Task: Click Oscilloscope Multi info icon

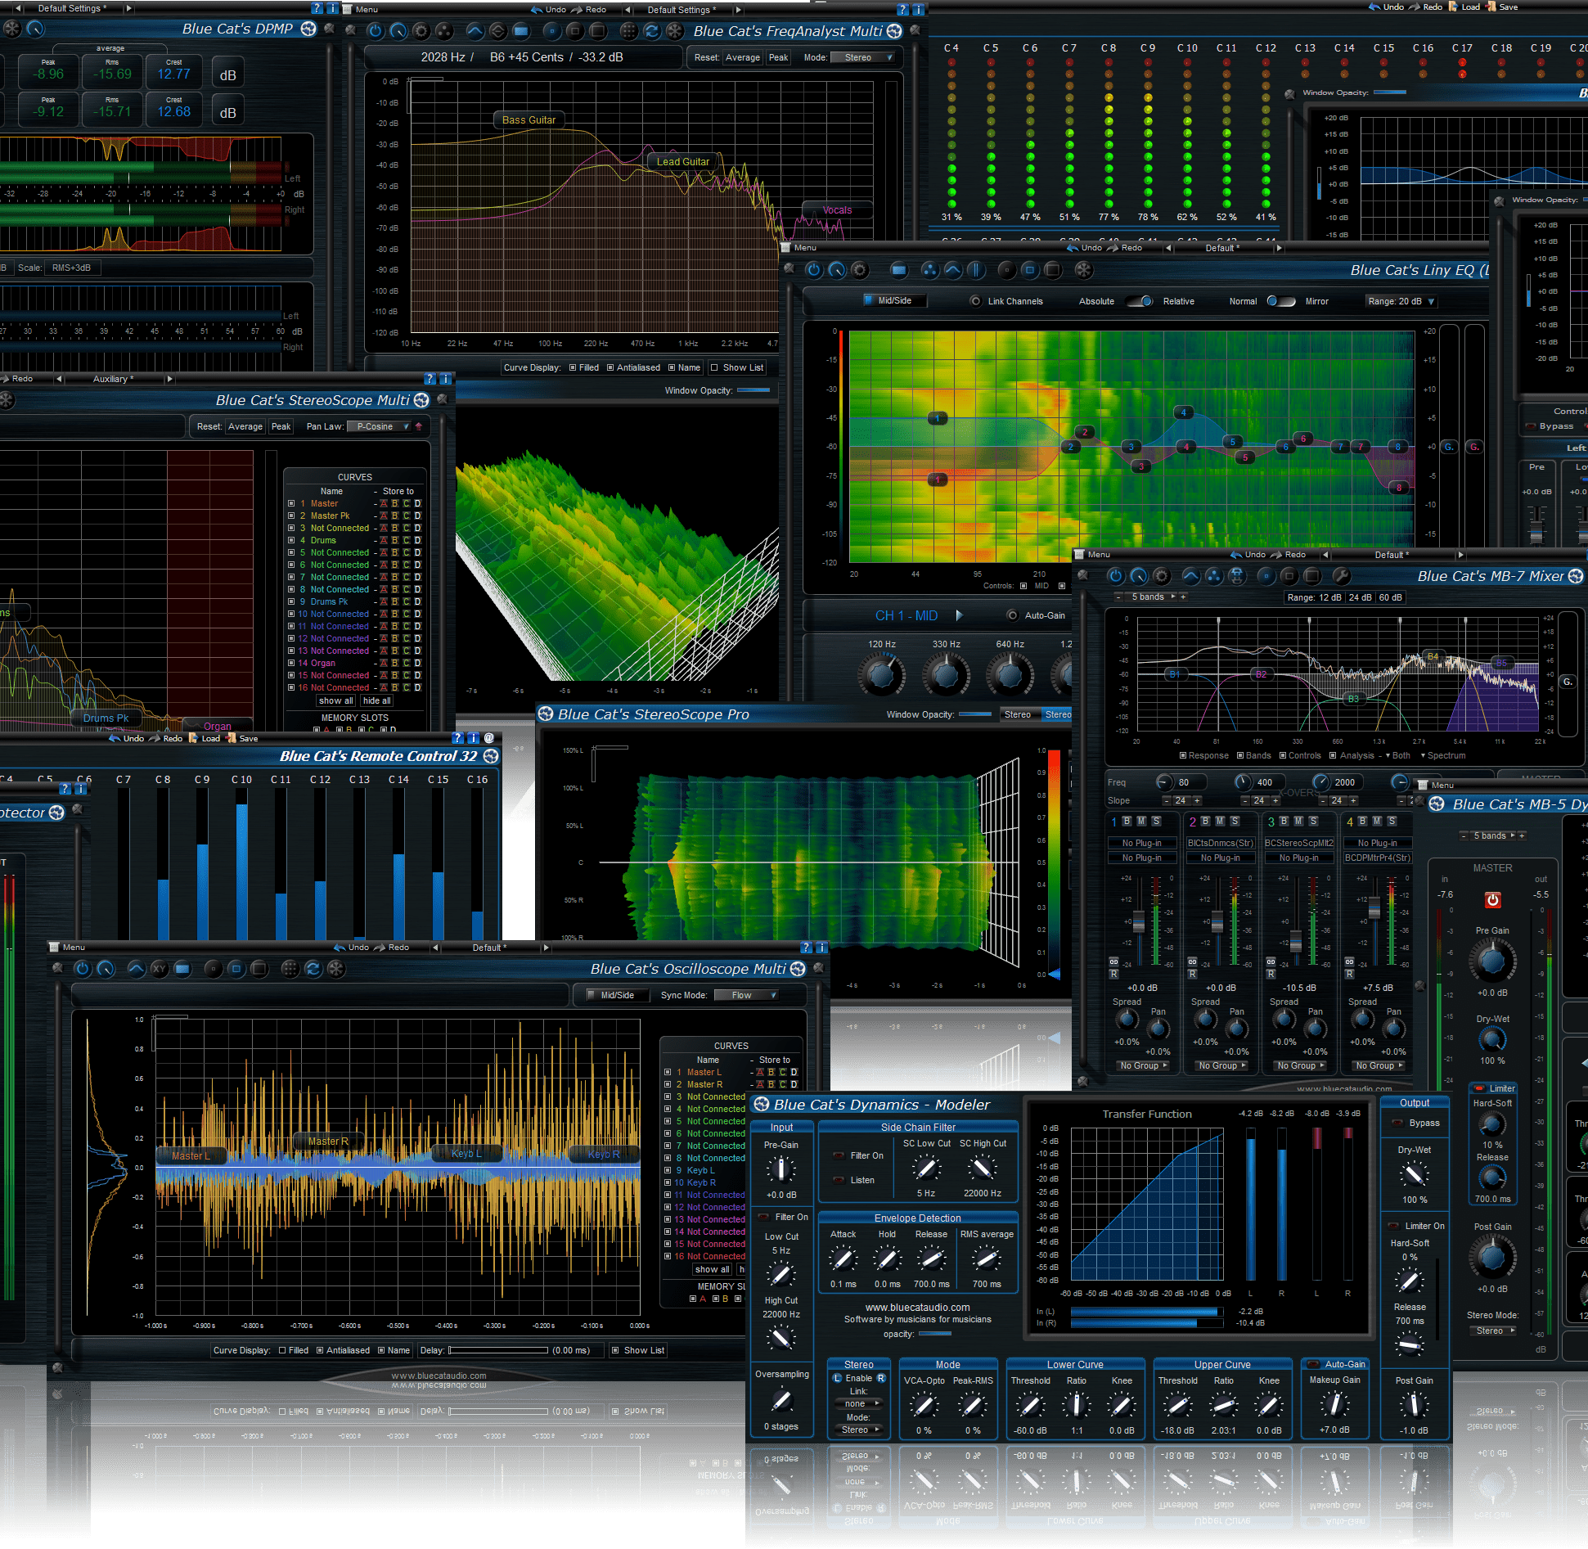Action: click(821, 947)
